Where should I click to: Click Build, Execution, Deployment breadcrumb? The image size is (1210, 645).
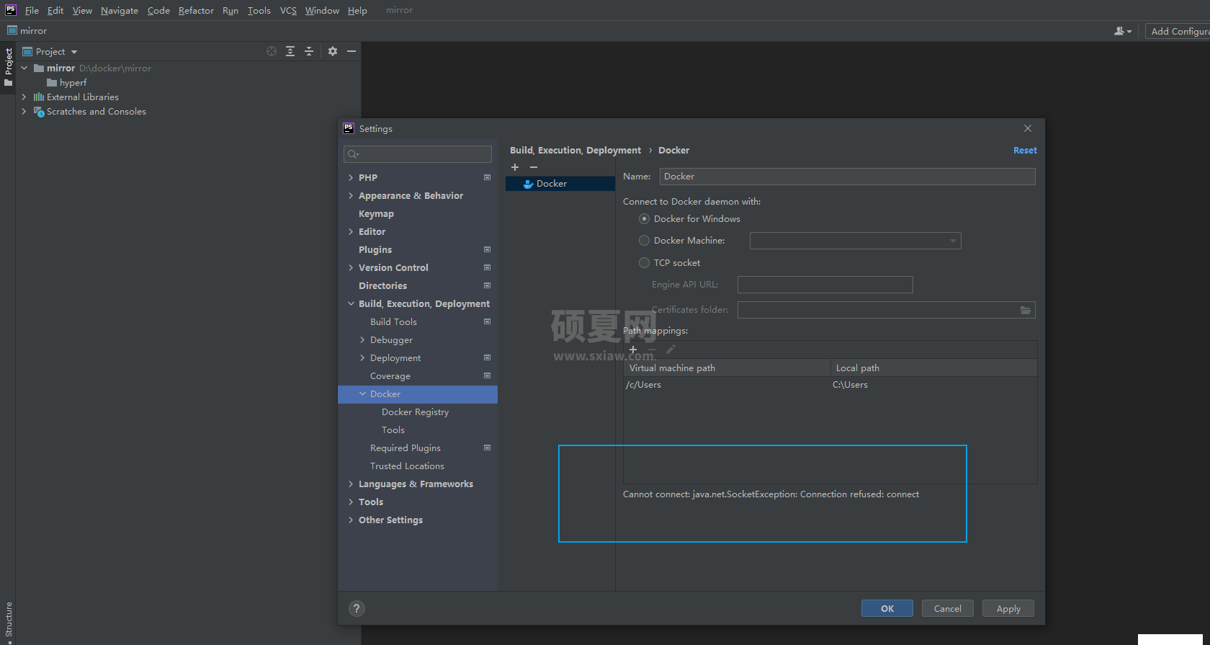coord(575,150)
